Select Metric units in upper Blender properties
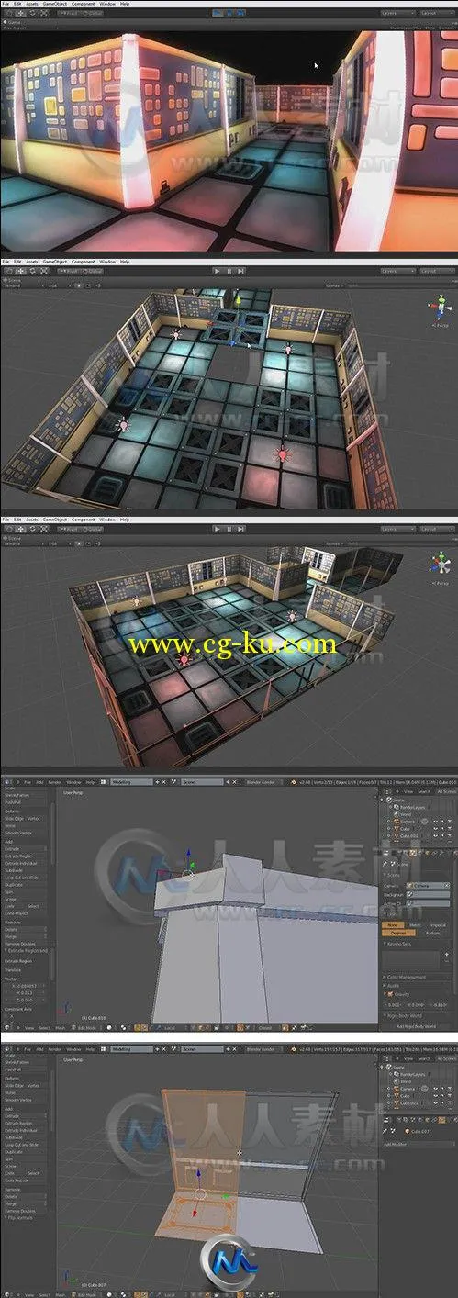The width and height of the screenshot is (458, 1298). pyautogui.click(x=415, y=925)
